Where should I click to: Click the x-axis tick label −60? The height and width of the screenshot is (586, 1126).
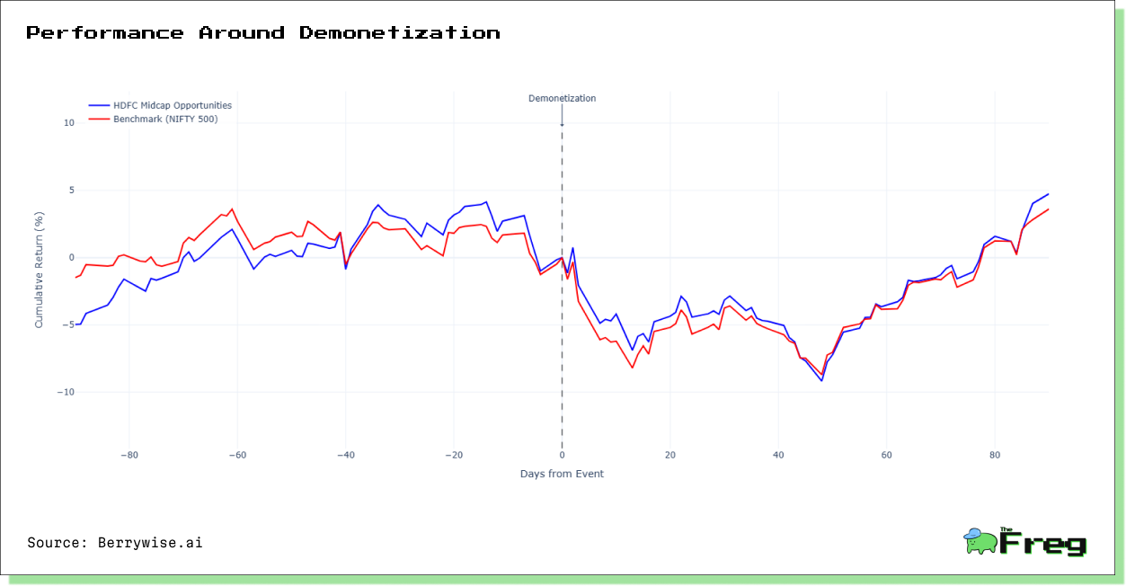click(x=237, y=455)
